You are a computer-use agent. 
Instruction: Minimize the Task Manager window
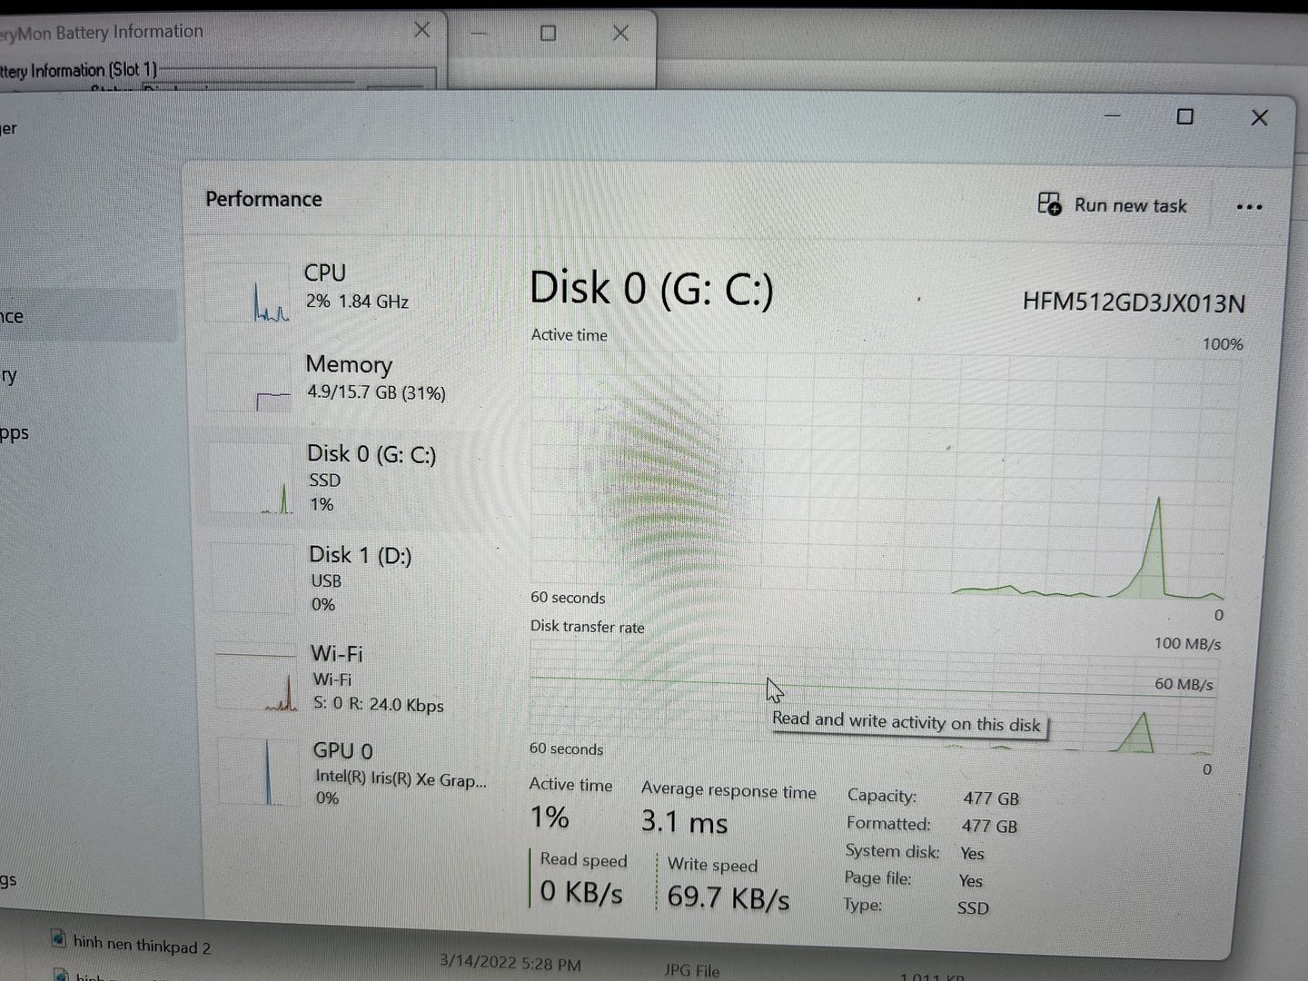coord(1113,116)
